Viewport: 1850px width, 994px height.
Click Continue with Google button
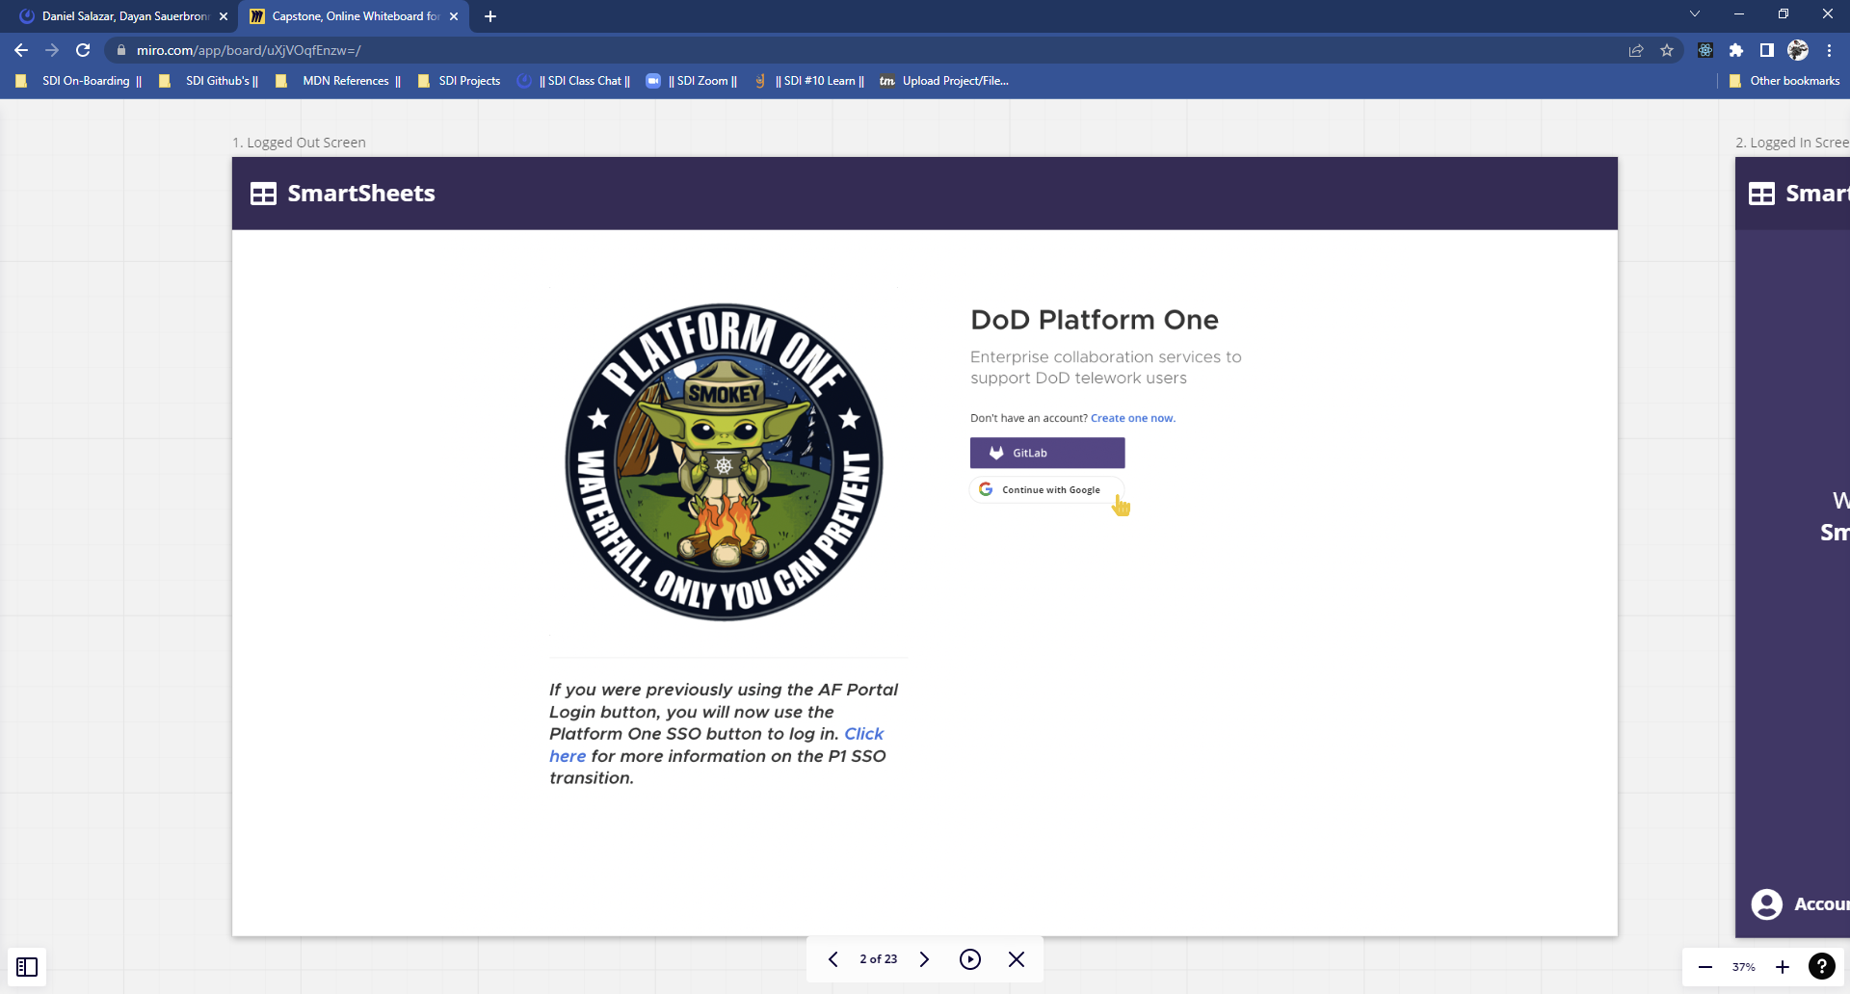1046,489
